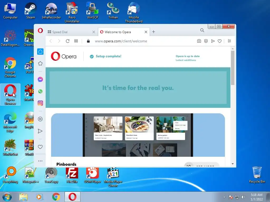Add page to bookmarks heart icon

tap(220, 41)
